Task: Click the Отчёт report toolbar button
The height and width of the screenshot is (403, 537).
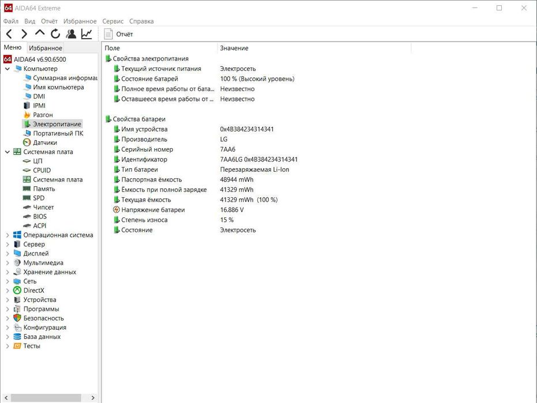Action: click(x=118, y=34)
